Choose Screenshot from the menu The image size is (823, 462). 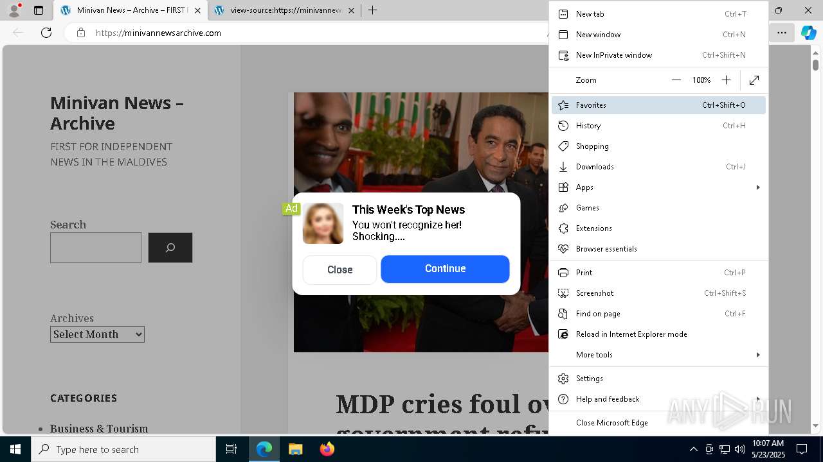click(658, 293)
